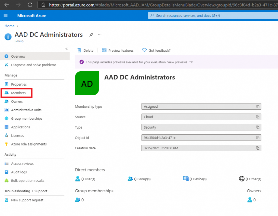
Task: Click the AD group avatar tile
Action: click(87, 83)
